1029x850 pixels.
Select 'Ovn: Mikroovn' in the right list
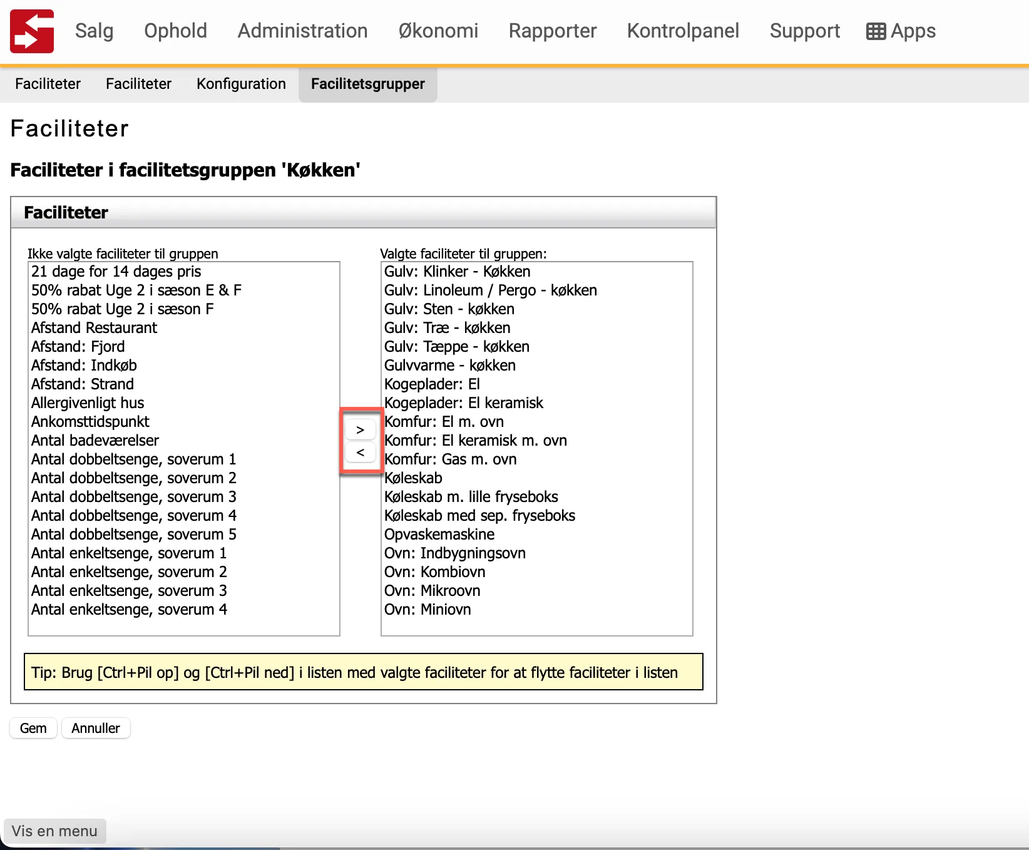(x=432, y=590)
